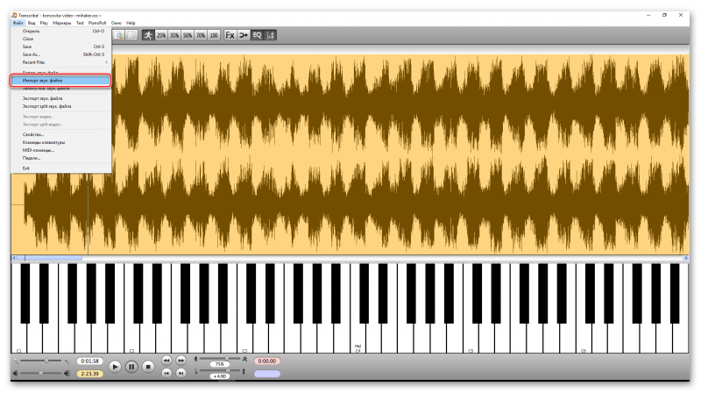This screenshot has width=701, height=393.
Task: Set playback speed to 50%
Action: point(188,35)
